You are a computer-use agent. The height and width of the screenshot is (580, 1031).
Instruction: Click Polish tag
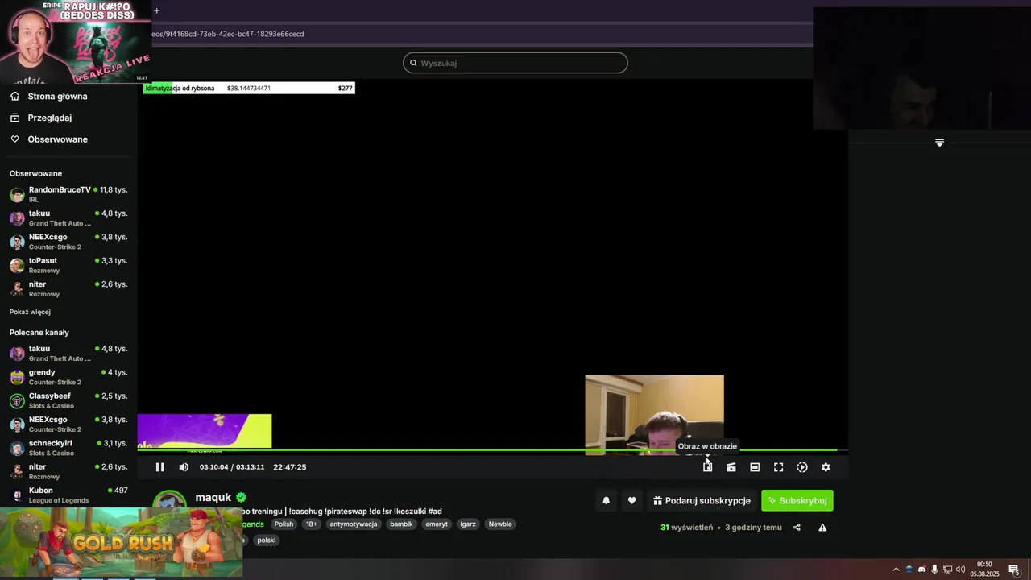[284, 524]
